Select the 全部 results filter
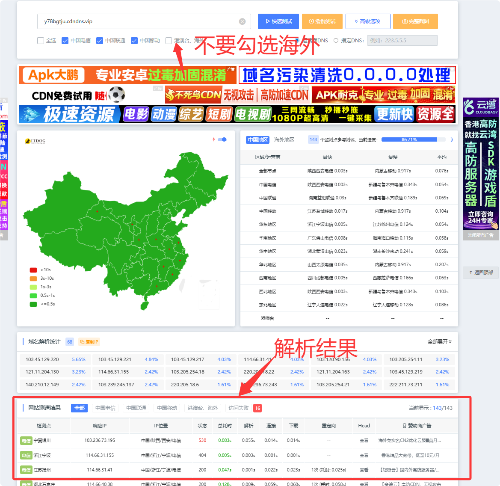 (80, 408)
